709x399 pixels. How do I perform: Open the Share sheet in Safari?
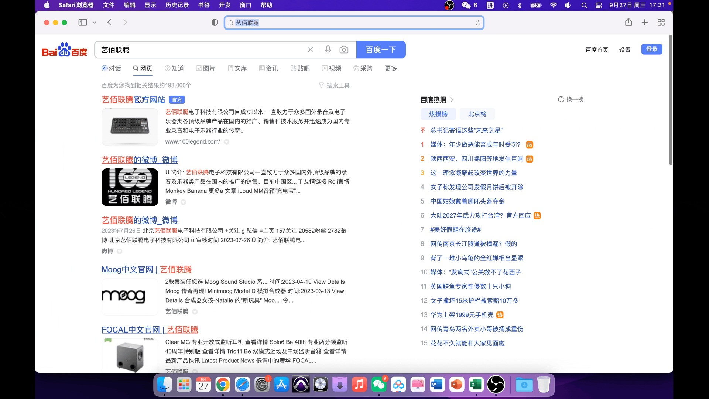coord(628,22)
